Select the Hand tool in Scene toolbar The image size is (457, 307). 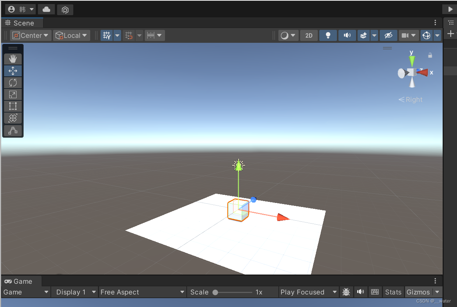(13, 59)
